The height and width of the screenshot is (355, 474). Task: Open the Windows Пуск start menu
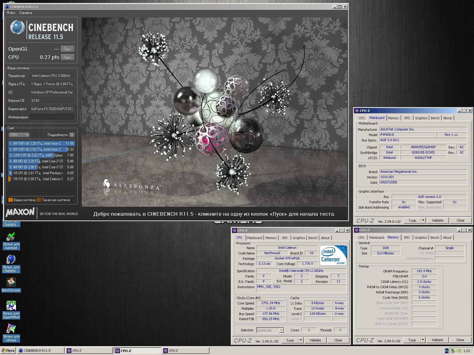pos(8,351)
